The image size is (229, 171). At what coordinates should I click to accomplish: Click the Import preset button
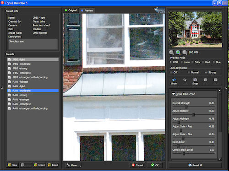coord(39,165)
